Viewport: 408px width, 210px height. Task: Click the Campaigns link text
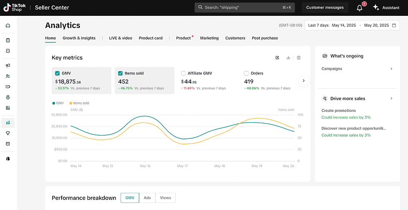332,69
